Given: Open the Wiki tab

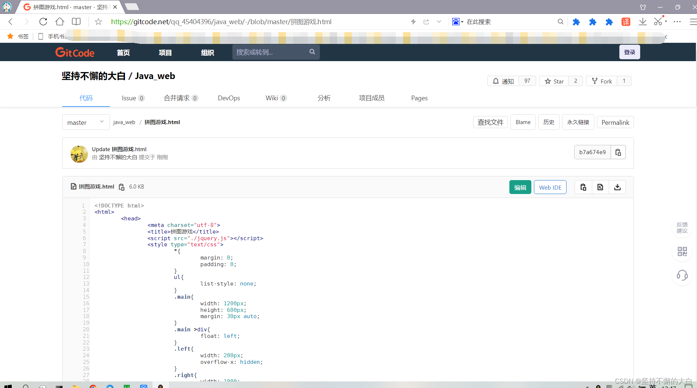Looking at the screenshot, I should [x=276, y=98].
